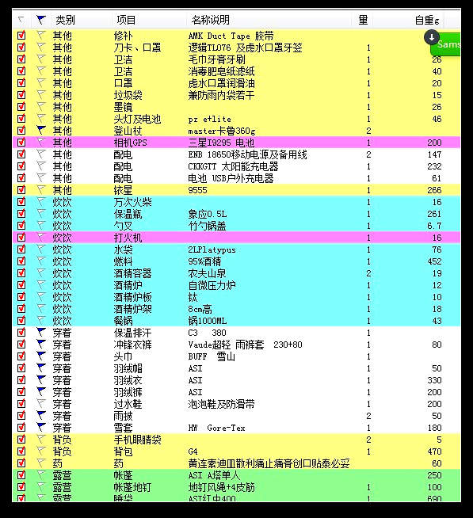Screen dimensions: 473x518
Task: Select 逻辑TL076 及虑水口罩牙签 cell
Action: click(245, 48)
